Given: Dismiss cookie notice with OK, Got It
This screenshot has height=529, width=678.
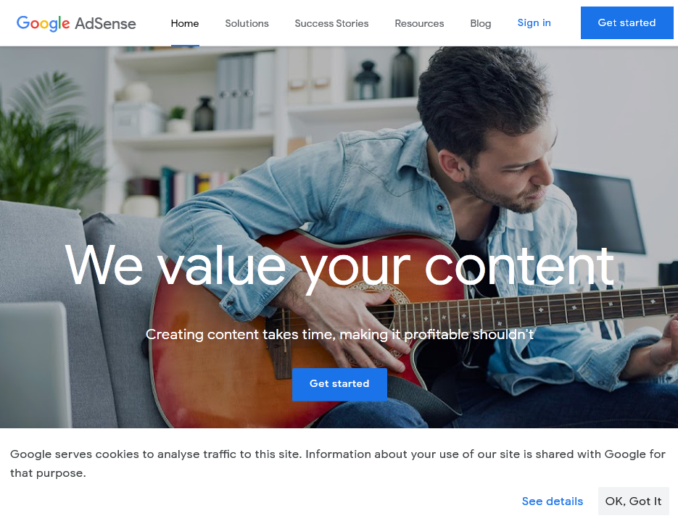Looking at the screenshot, I should click(x=634, y=501).
